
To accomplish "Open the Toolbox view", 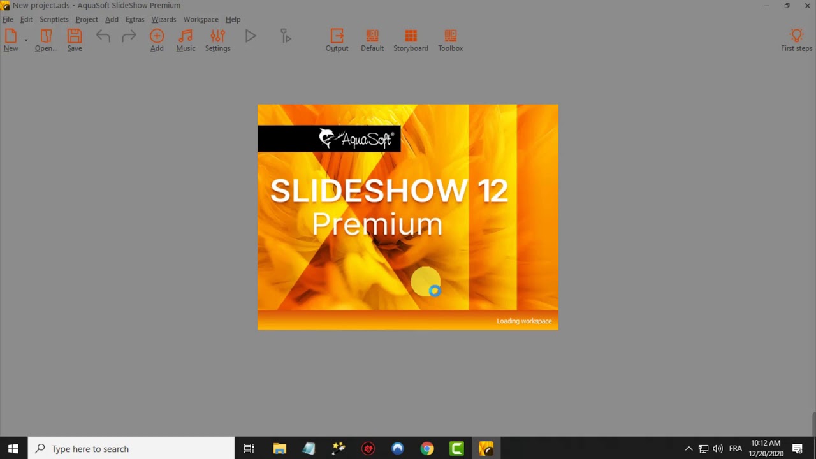I will tap(450, 40).
